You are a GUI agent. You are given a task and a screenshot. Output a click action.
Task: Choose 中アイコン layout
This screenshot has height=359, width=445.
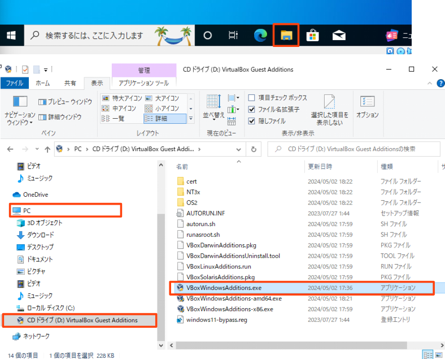(x=119, y=108)
